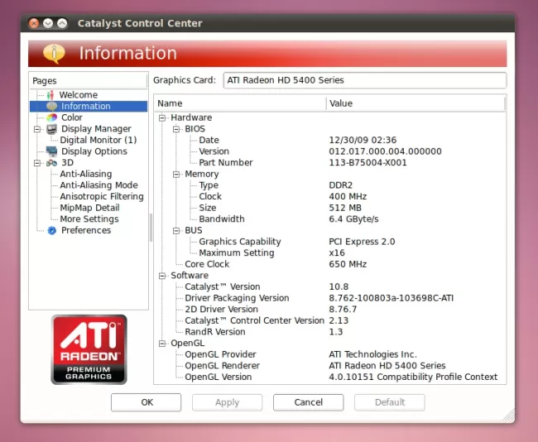Viewport: 538px width, 442px height.
Task: Click the value 113-B75004-X001
Action: point(367,163)
